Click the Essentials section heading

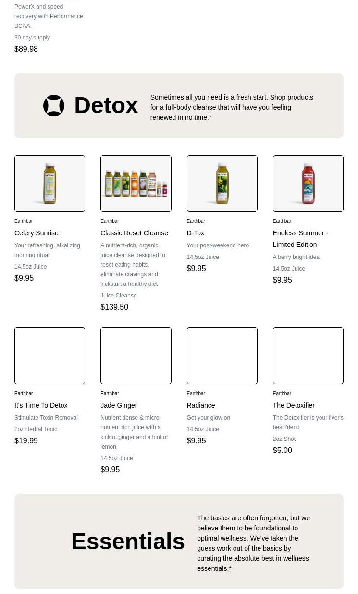coord(128,541)
